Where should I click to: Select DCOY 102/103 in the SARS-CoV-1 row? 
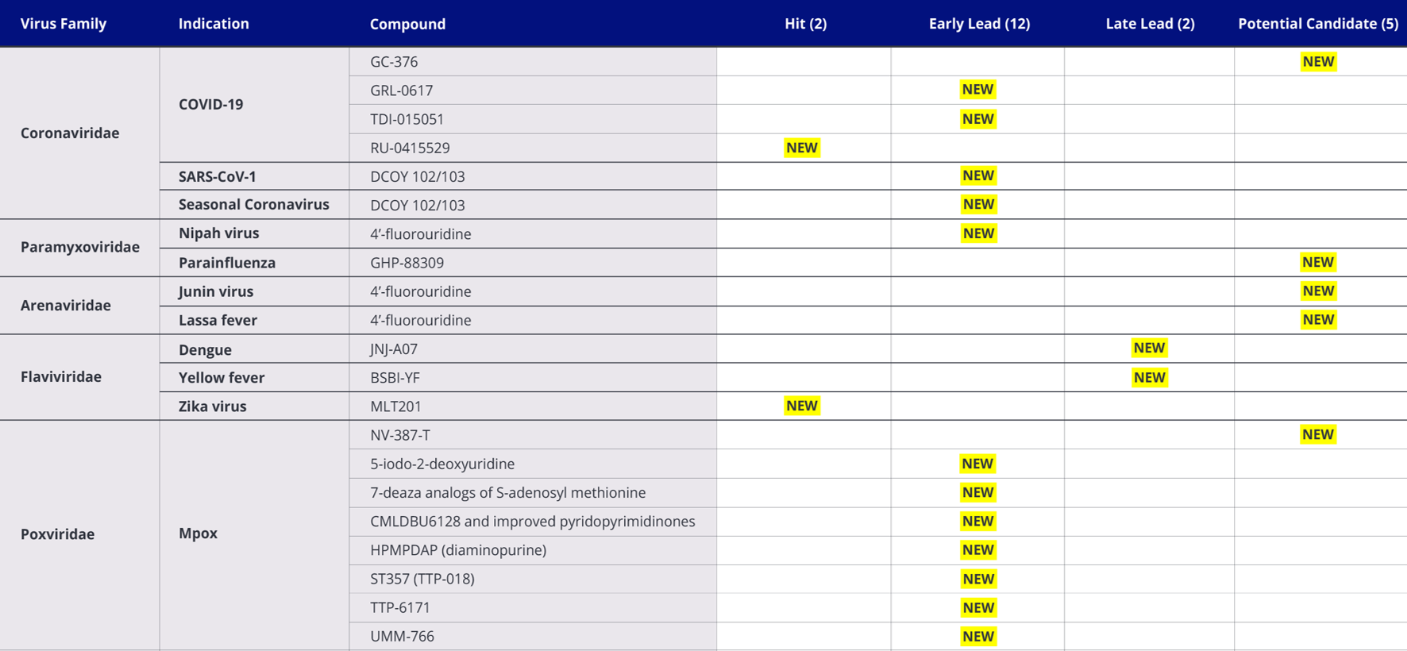418,176
